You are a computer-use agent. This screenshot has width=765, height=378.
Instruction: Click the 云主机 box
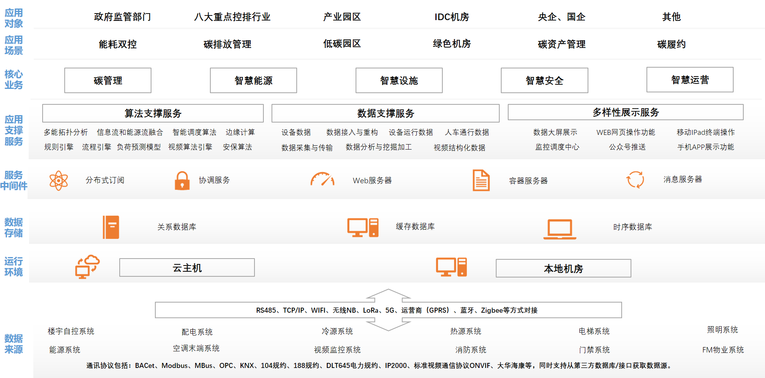pyautogui.click(x=187, y=267)
